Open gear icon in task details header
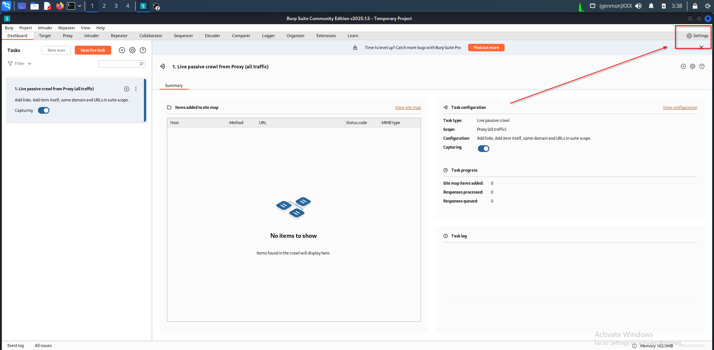The width and height of the screenshot is (714, 350). (x=692, y=67)
